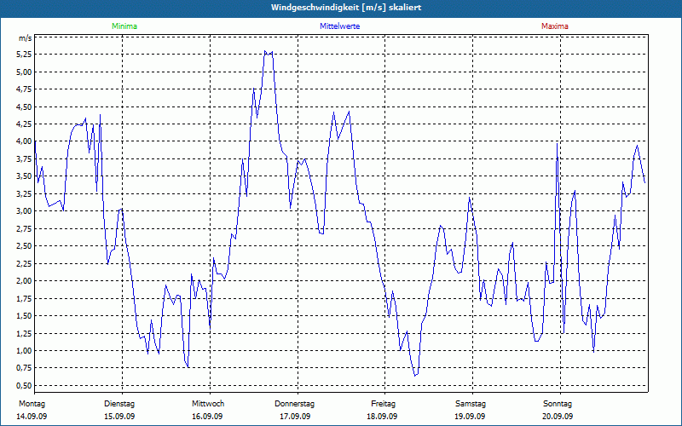
Task: Click the 0,75 y-axis value
Action: [26, 368]
